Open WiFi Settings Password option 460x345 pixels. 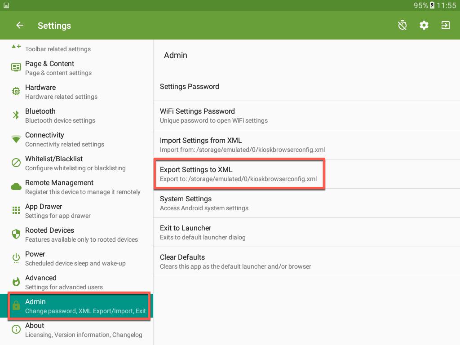coord(306,115)
